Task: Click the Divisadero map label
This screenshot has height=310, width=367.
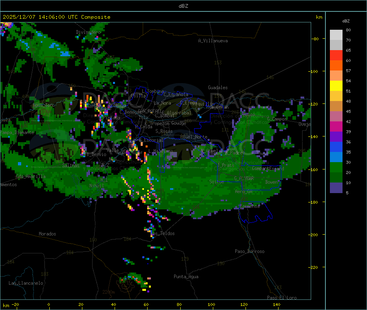Action: [88, 32]
